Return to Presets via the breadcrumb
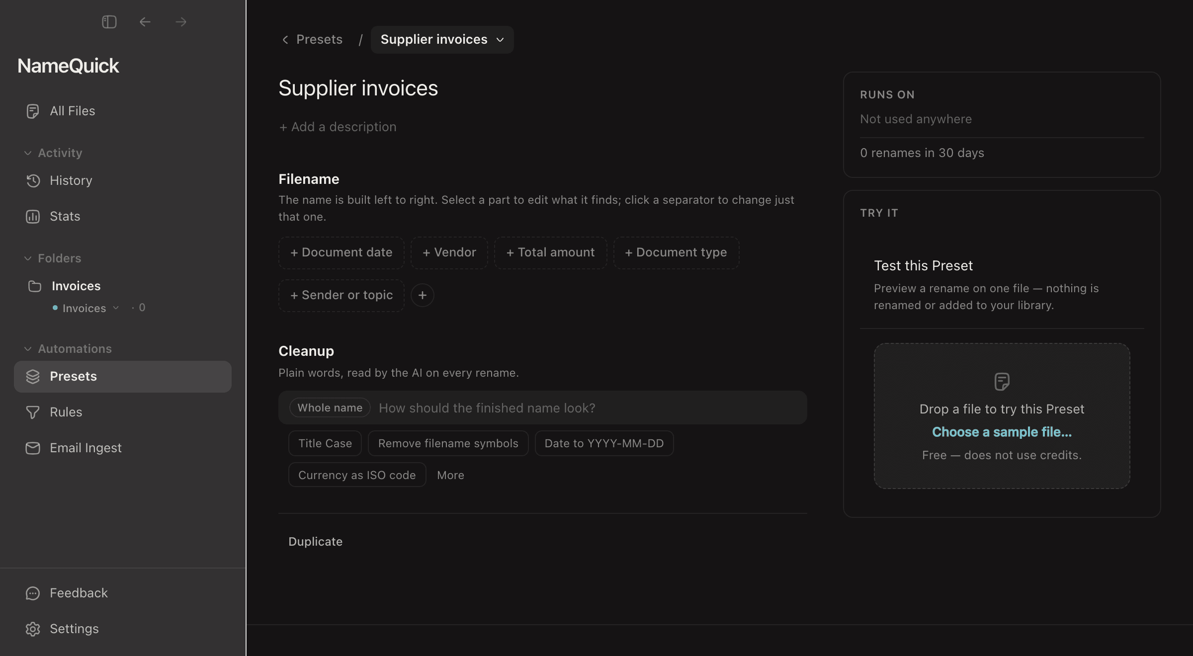This screenshot has width=1193, height=656. click(312, 39)
